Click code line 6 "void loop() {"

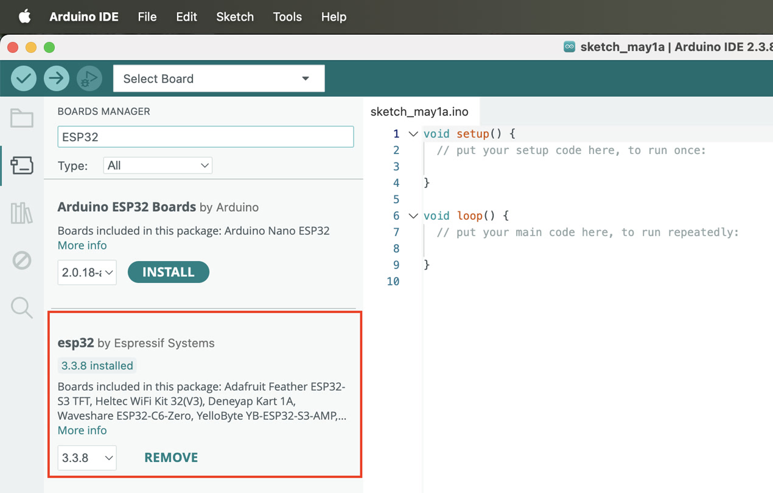pos(466,216)
